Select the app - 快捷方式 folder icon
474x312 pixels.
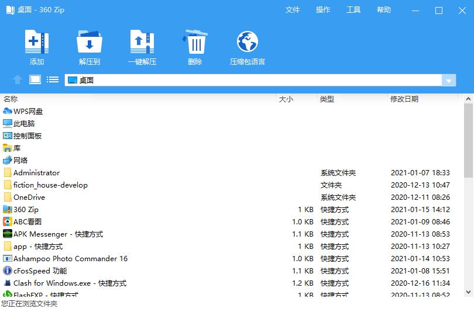[x=8, y=246]
